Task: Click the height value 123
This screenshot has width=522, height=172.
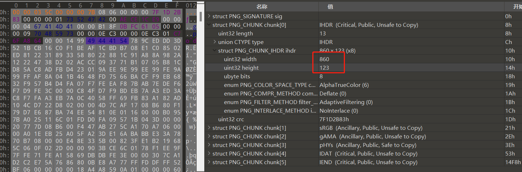Action: pyautogui.click(x=324, y=68)
